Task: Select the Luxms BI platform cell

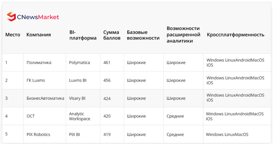Action: (78, 81)
